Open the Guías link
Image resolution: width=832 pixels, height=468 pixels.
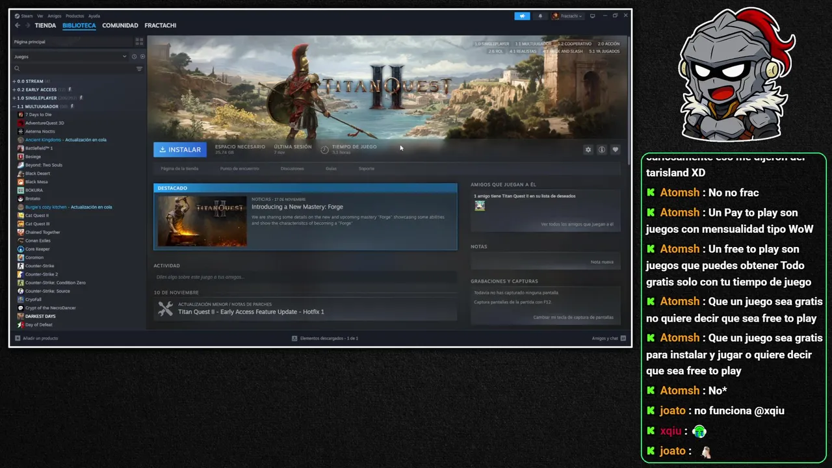click(331, 168)
